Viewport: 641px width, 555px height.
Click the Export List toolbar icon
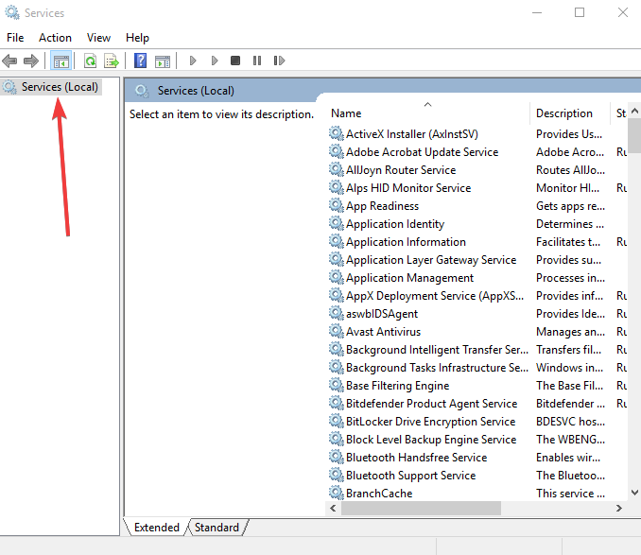(x=112, y=61)
